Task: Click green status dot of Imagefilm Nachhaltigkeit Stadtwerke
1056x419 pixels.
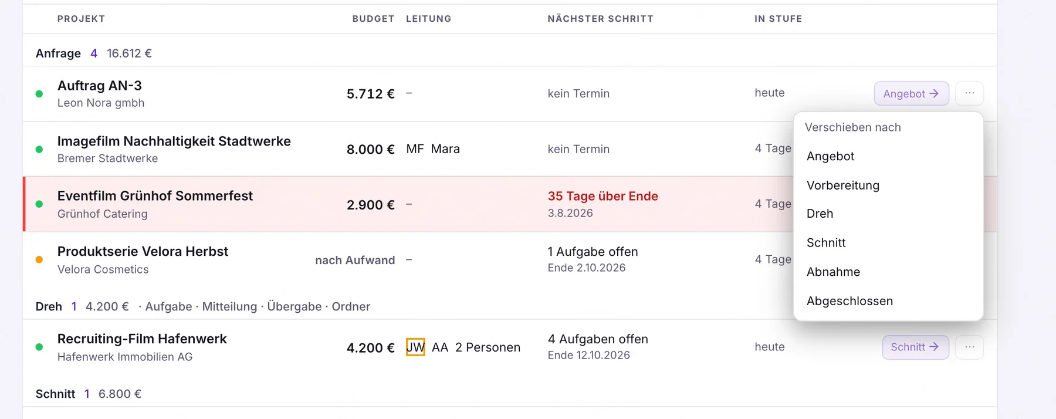Action: pyautogui.click(x=39, y=150)
